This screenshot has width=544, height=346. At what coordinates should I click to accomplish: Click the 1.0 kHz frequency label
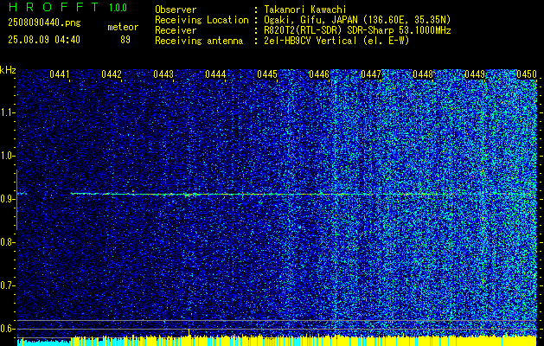click(x=8, y=156)
